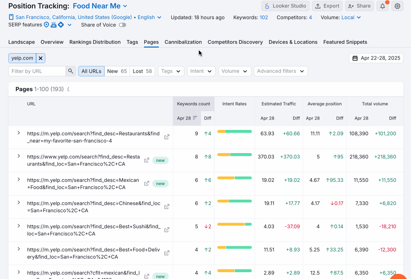Open the Food Near Me project dropdown
411x279 pixels.
[x=100, y=6]
